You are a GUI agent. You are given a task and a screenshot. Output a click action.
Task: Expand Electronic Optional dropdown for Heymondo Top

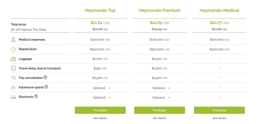(x=102, y=98)
